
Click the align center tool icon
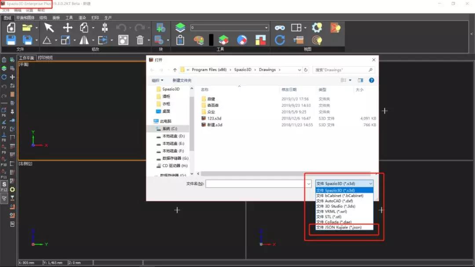point(105,28)
